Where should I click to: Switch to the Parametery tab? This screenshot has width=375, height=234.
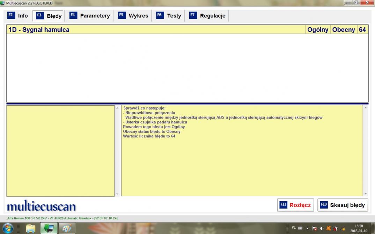tap(90, 16)
